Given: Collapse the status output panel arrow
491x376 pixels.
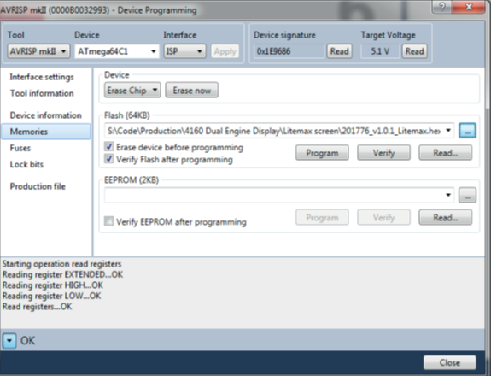Looking at the screenshot, I should [9, 341].
